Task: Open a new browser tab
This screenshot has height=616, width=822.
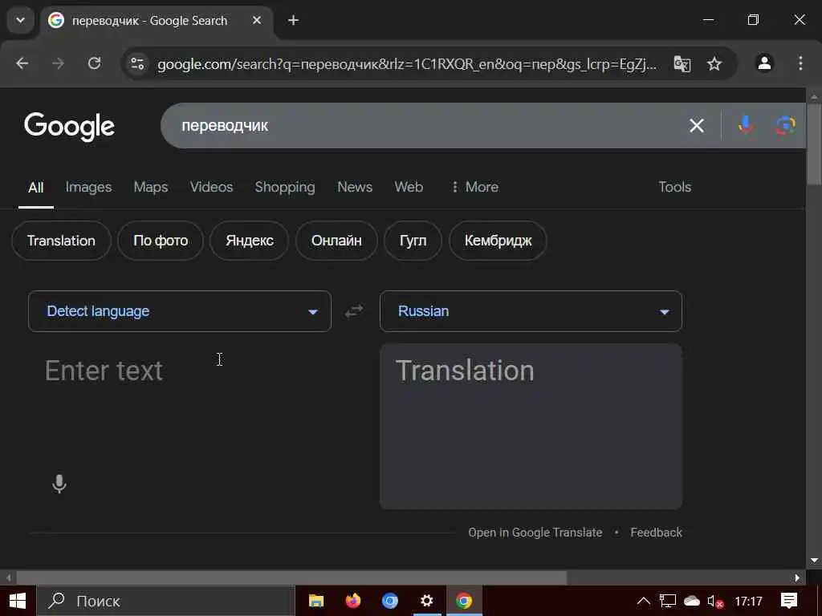Action: pyautogui.click(x=294, y=20)
